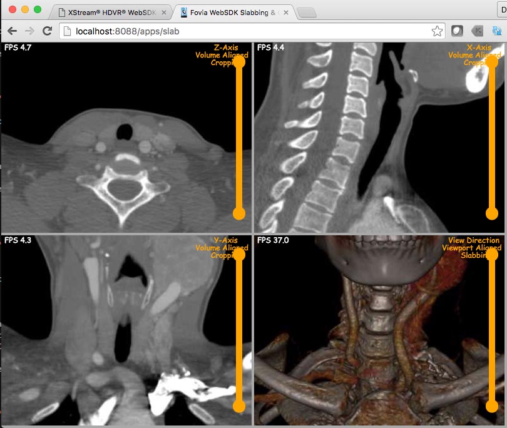Click the browser back arrow
This screenshot has height=428, width=507.
click(x=12, y=31)
